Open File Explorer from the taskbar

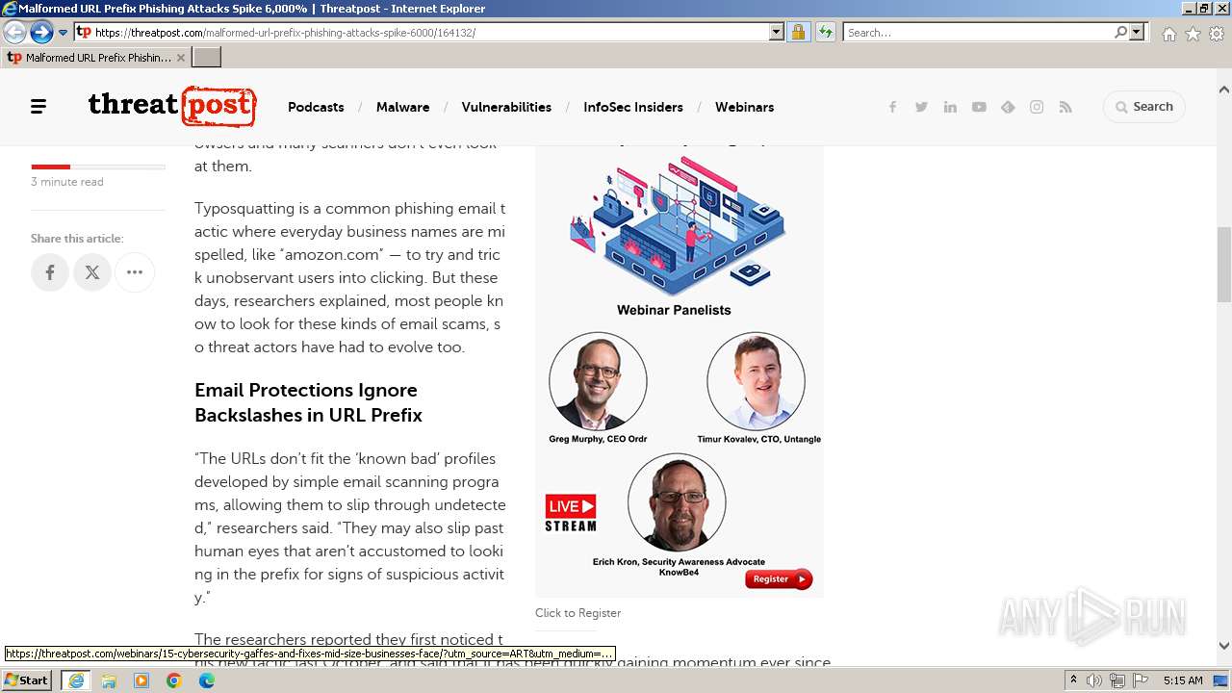pos(109,680)
